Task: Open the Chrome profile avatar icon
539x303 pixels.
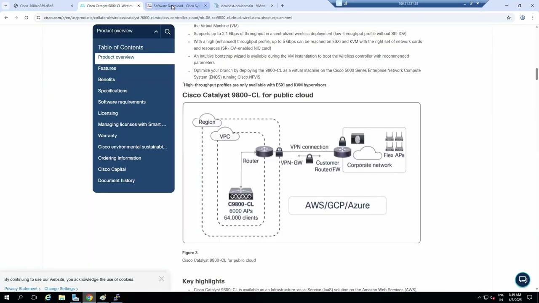Action: tap(523, 18)
